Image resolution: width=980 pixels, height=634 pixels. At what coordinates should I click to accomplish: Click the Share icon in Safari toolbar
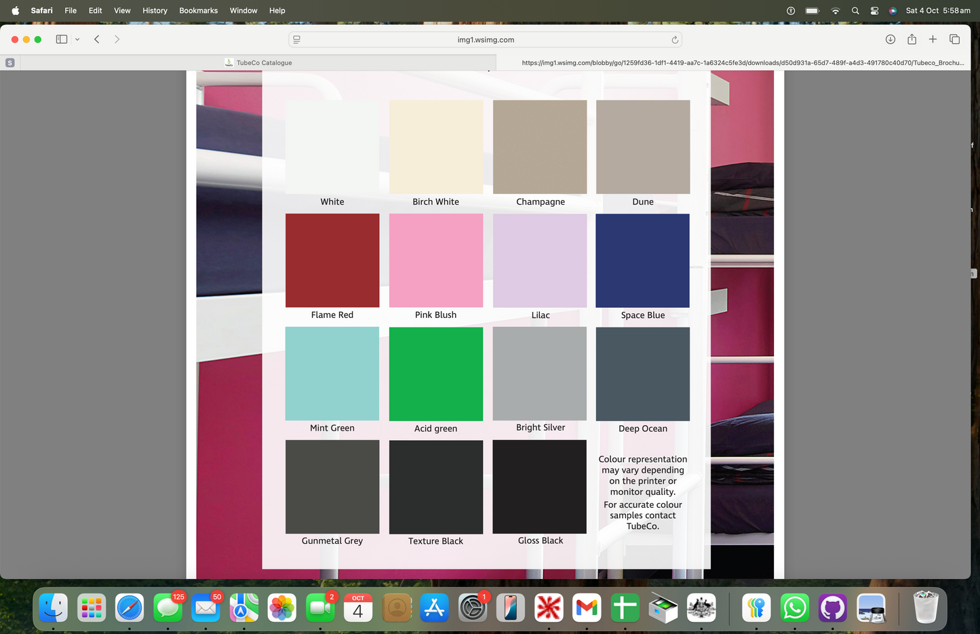912,39
